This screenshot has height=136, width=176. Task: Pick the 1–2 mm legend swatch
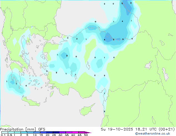(17, 132)
